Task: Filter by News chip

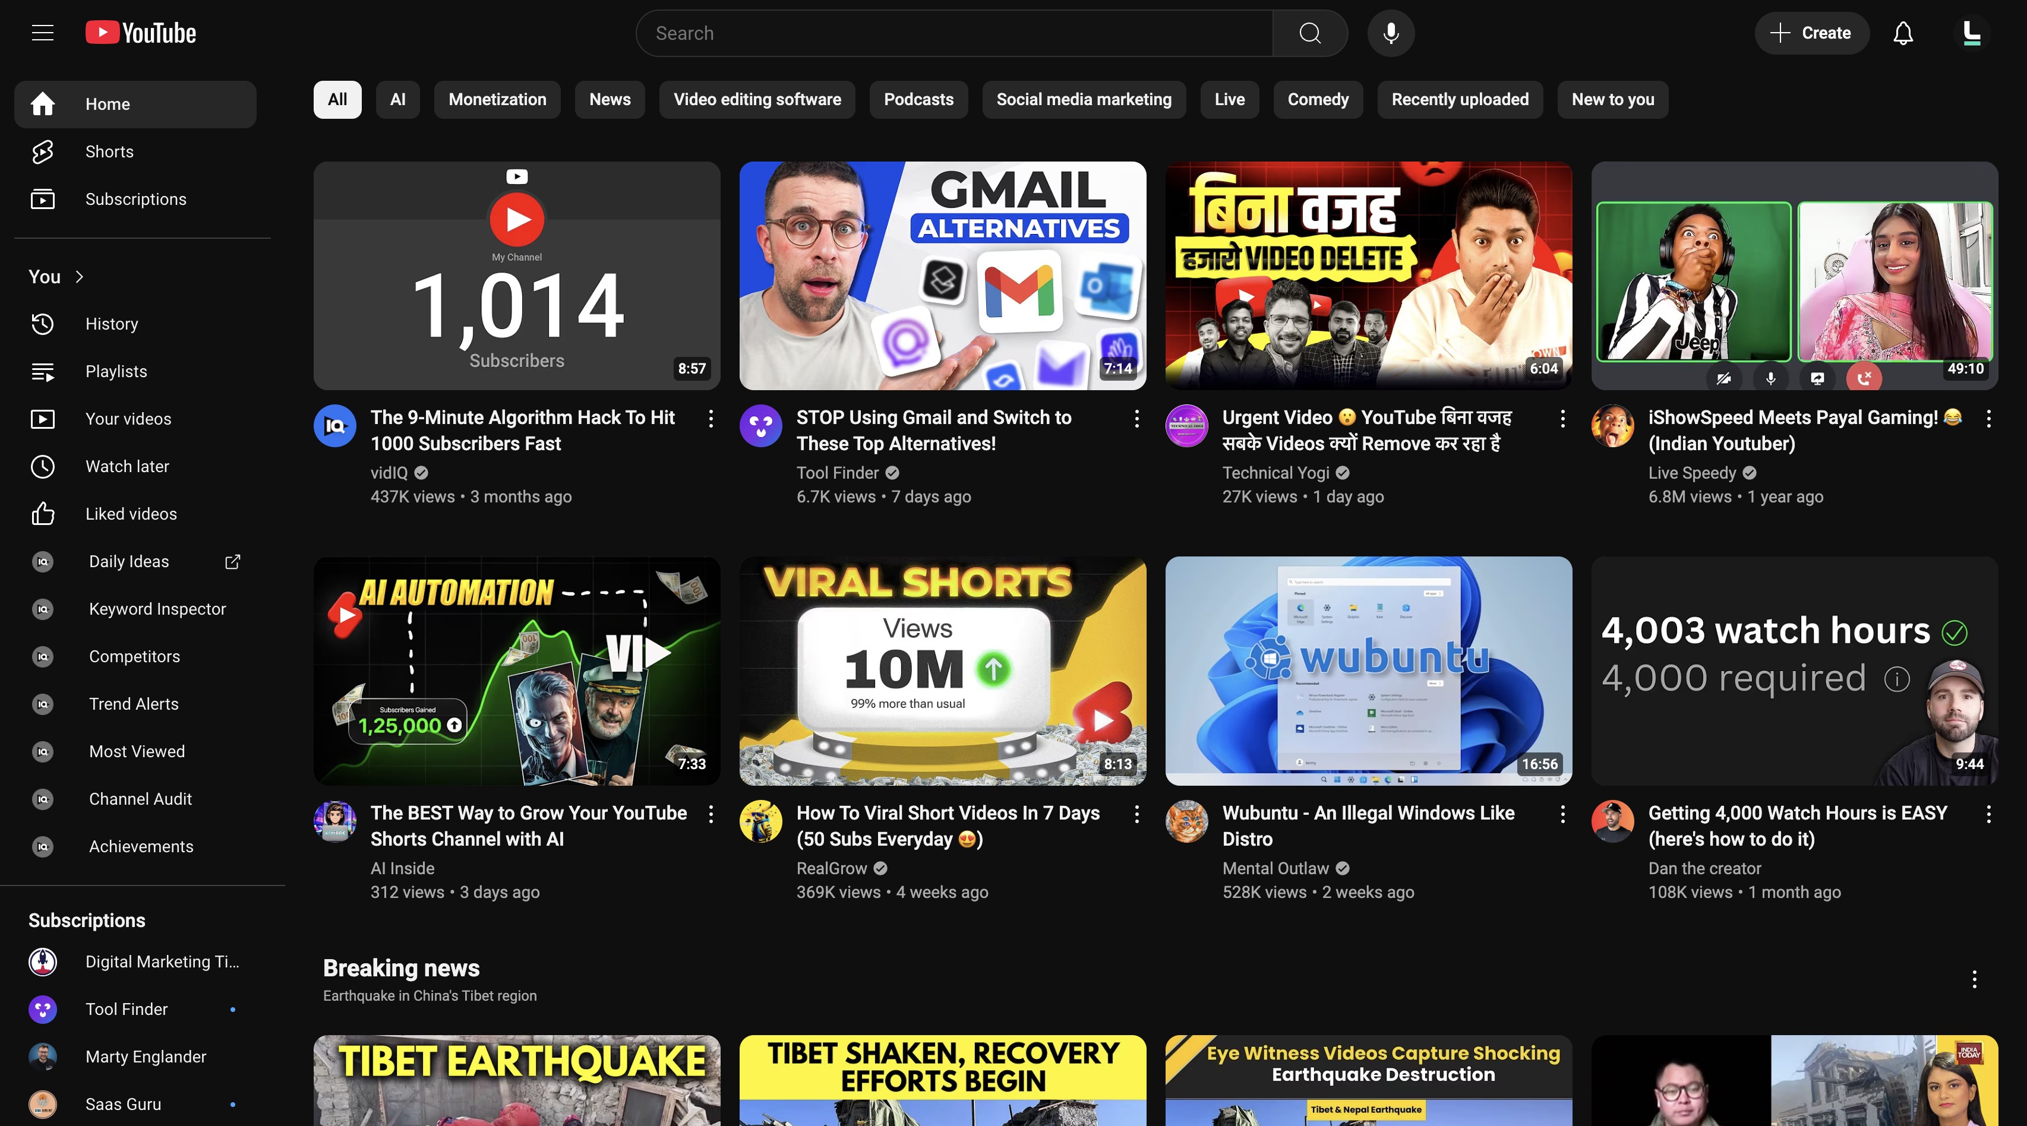Action: (610, 100)
